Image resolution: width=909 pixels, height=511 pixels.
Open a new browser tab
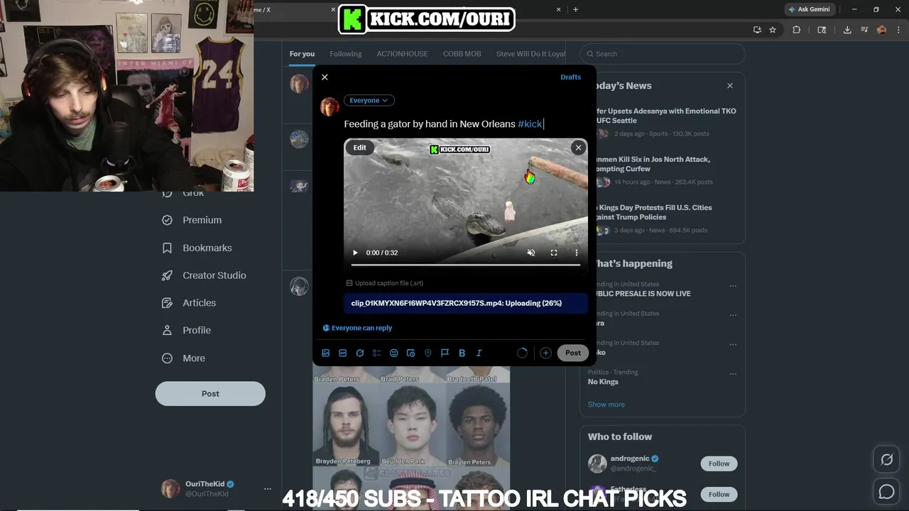[575, 9]
